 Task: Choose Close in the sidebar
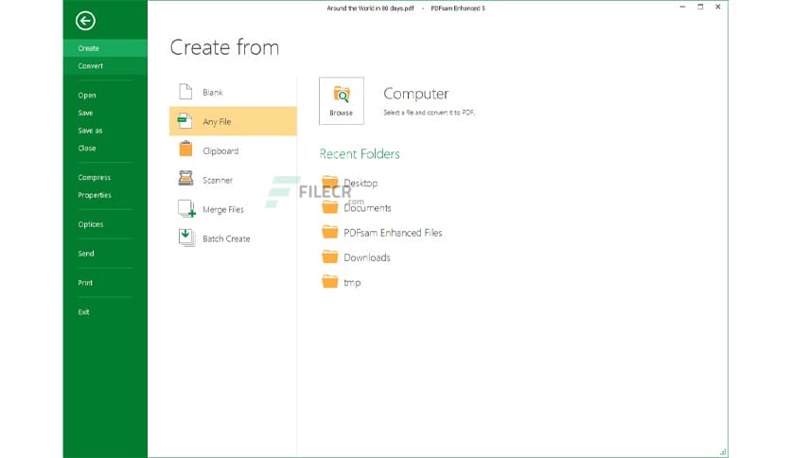click(x=87, y=149)
